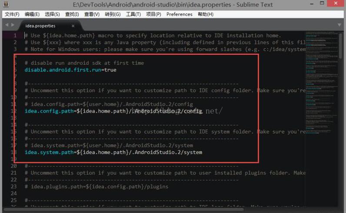Click line number 1 in gutter

(x=15, y=36)
